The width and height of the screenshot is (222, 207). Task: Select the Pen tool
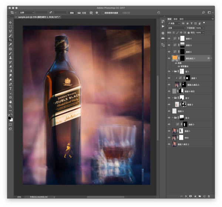[10, 84]
